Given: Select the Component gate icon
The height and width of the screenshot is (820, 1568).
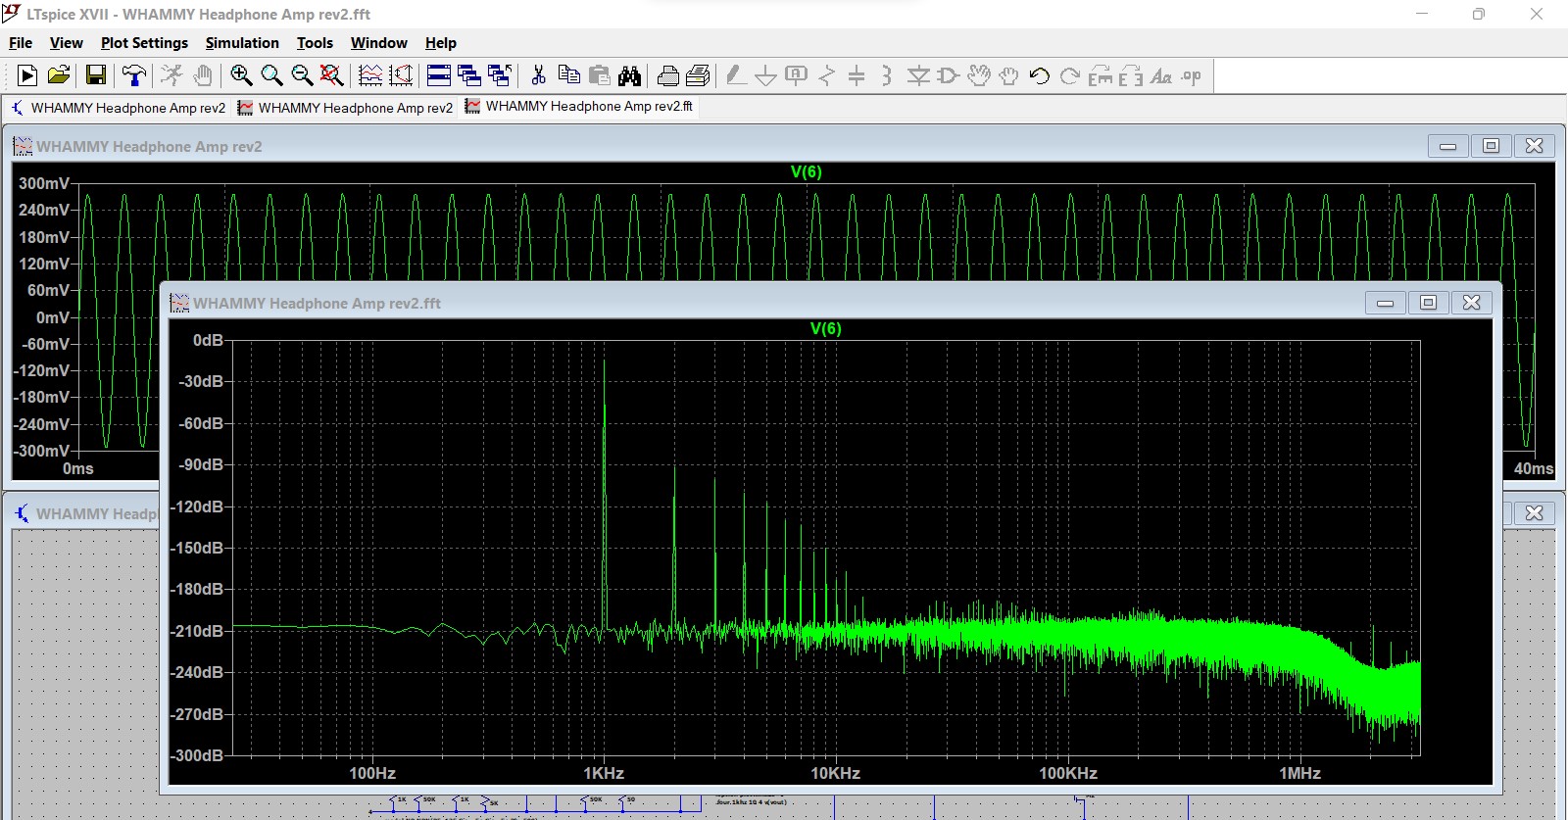Looking at the screenshot, I should pos(948,75).
